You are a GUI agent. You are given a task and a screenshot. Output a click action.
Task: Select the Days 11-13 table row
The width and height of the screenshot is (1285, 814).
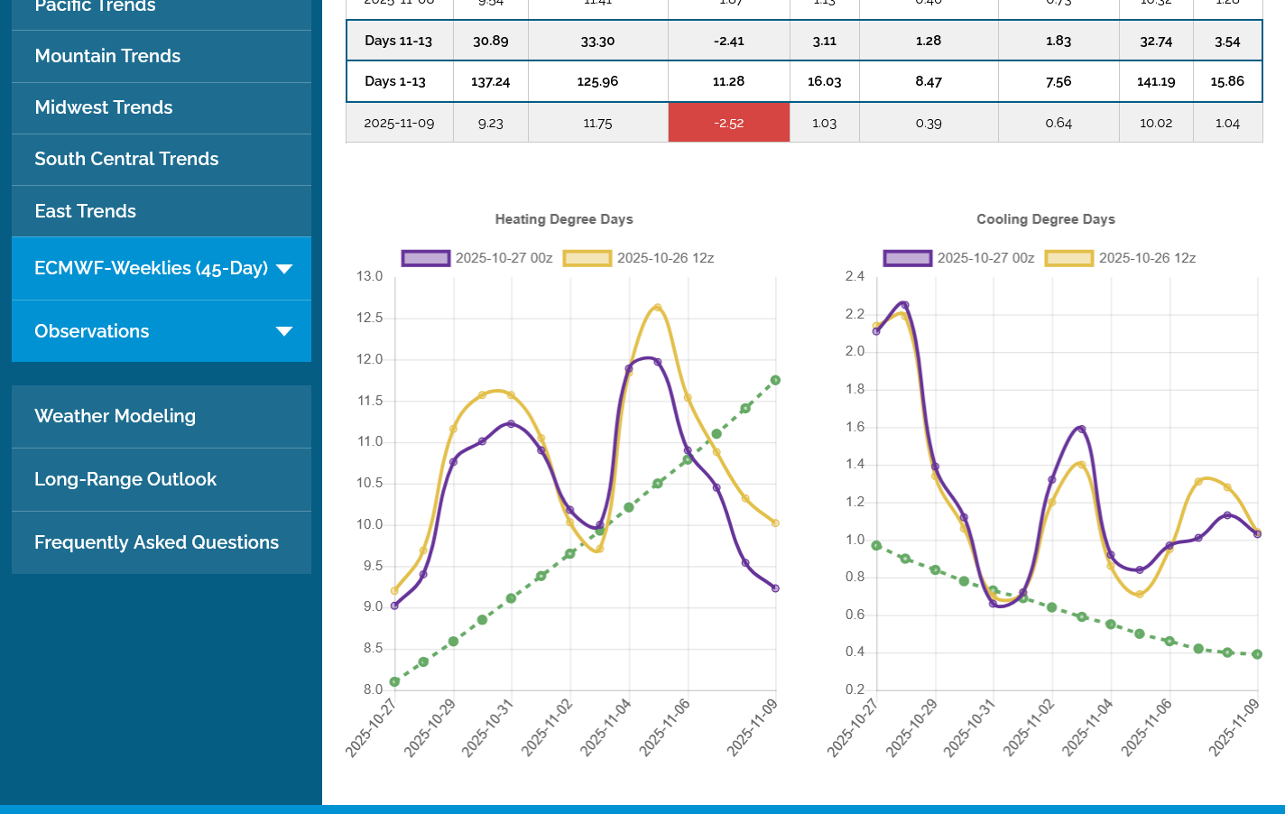[398, 41]
